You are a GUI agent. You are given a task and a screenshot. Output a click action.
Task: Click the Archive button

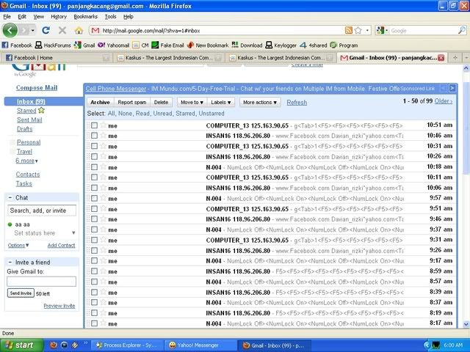click(100, 103)
